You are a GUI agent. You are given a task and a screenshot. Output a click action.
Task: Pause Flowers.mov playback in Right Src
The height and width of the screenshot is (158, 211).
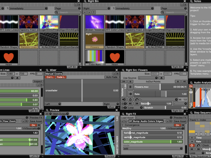tap(130, 87)
